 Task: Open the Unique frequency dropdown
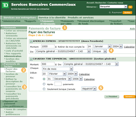click(99, 51)
